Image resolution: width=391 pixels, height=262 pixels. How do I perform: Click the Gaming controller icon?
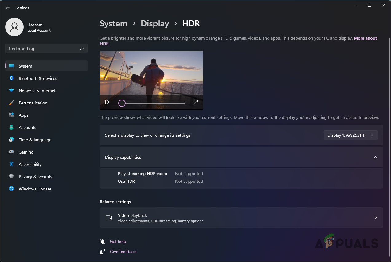[x=11, y=152]
